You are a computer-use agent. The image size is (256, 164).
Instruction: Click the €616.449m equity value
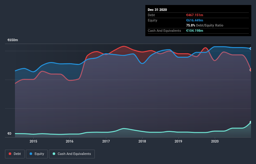click(x=195, y=20)
